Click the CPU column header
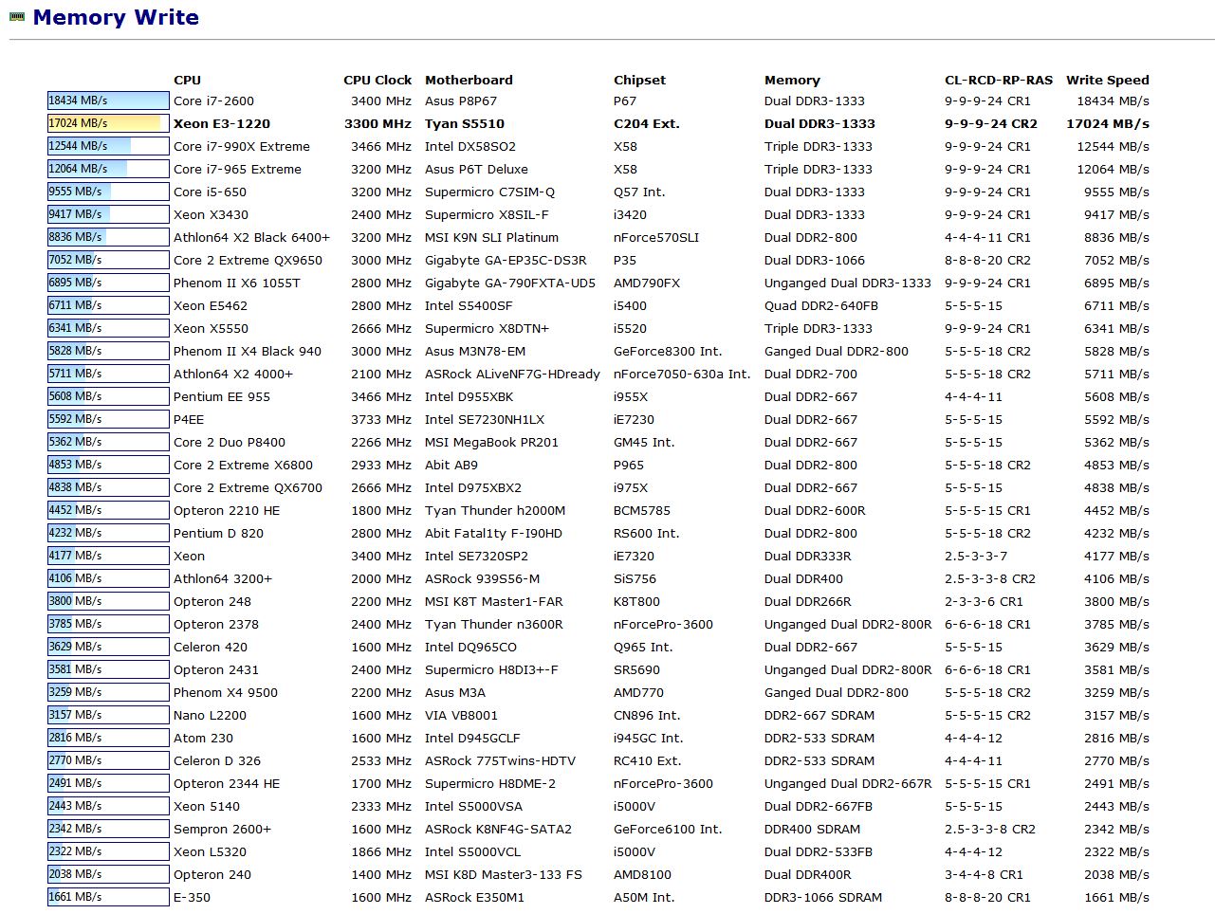 pos(187,80)
